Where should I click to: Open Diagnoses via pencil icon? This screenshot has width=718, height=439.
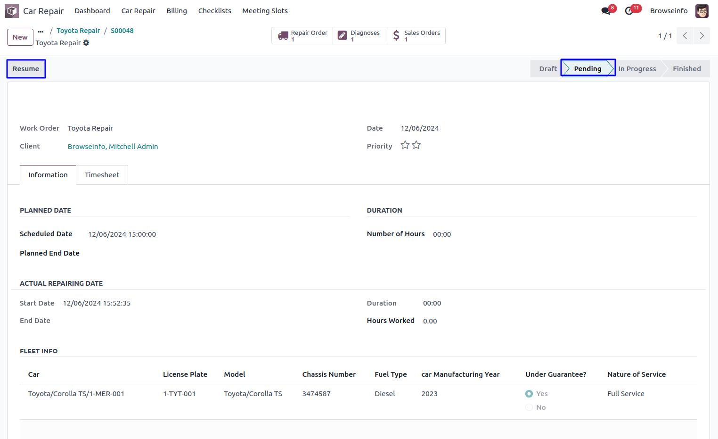tap(343, 36)
